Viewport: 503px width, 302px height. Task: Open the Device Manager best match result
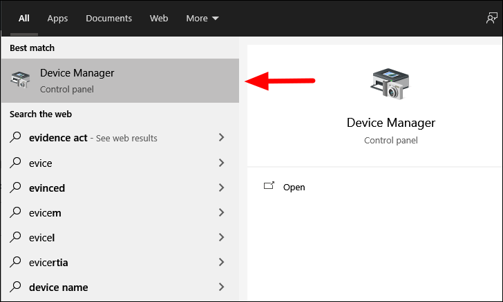point(120,81)
